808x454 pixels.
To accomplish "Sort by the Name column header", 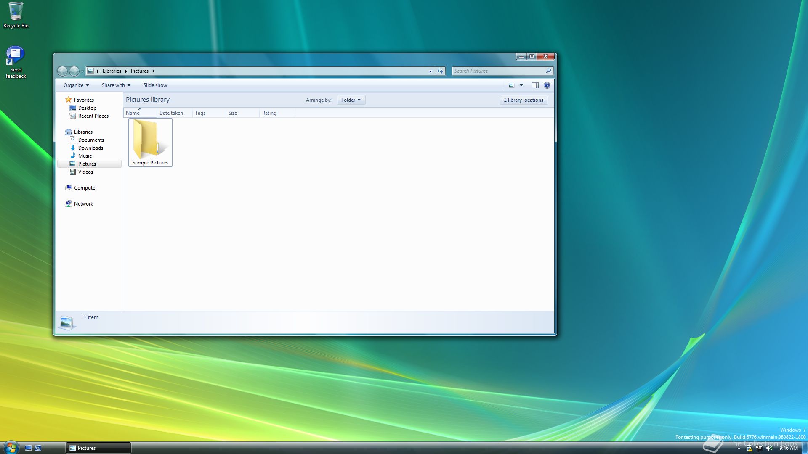I will coord(140,113).
